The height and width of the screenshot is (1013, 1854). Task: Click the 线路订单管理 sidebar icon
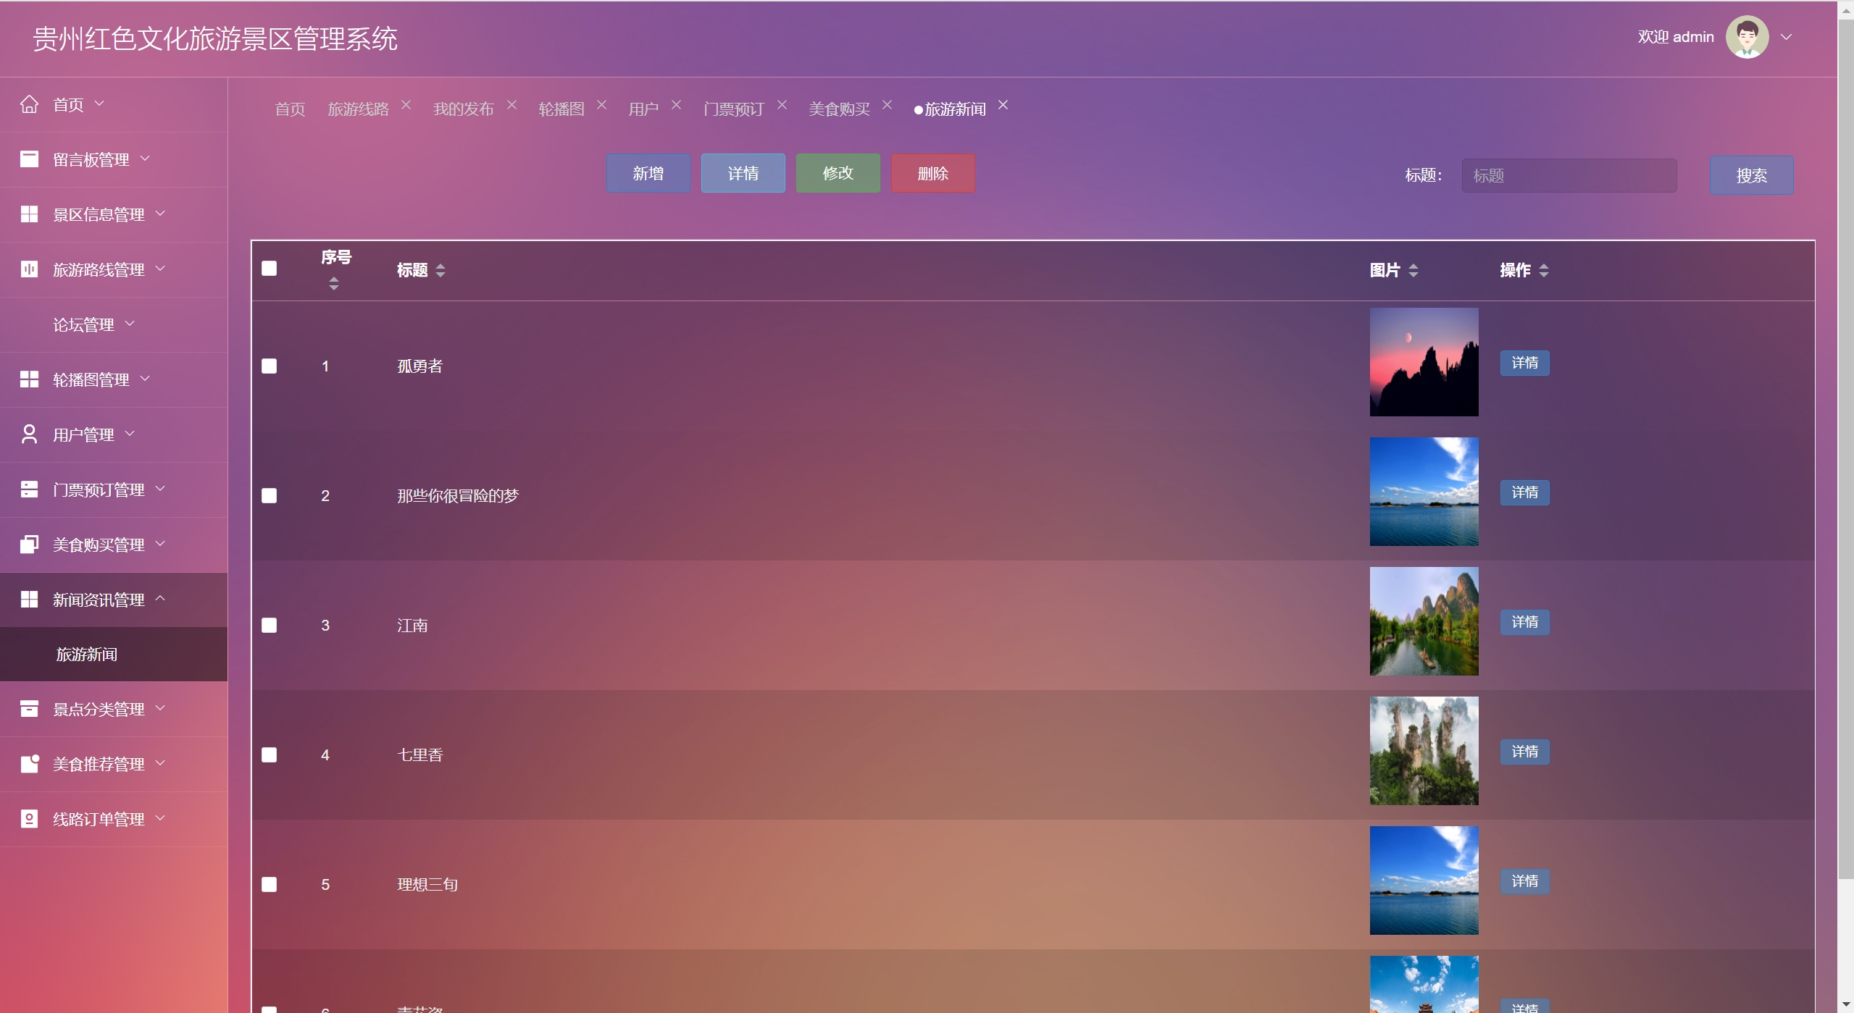pos(29,819)
